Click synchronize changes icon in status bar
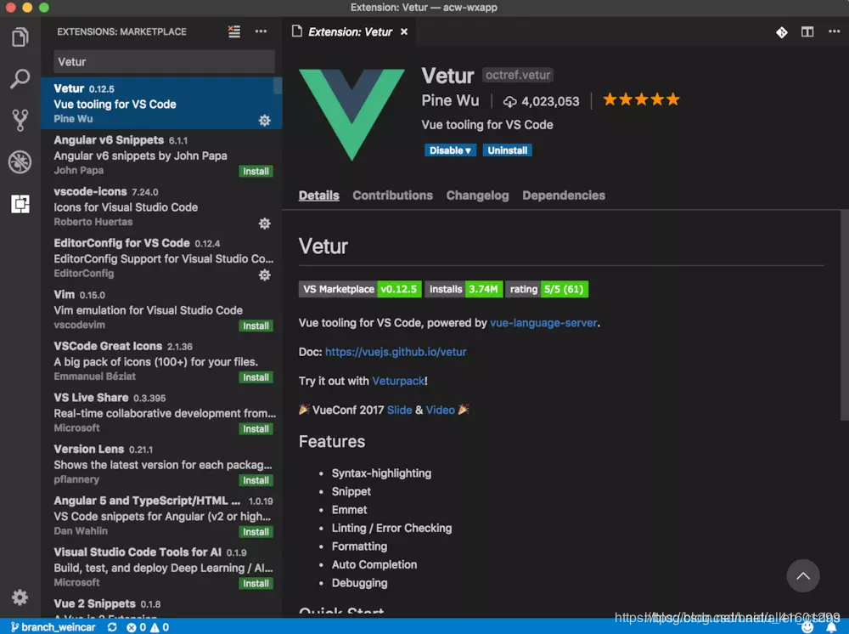This screenshot has height=634, width=849. [x=112, y=627]
